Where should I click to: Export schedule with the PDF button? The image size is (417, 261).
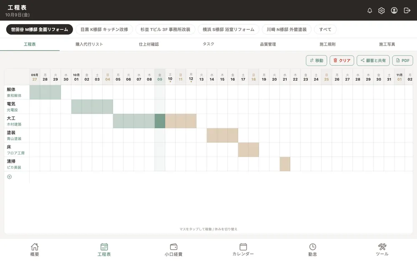[403, 61]
